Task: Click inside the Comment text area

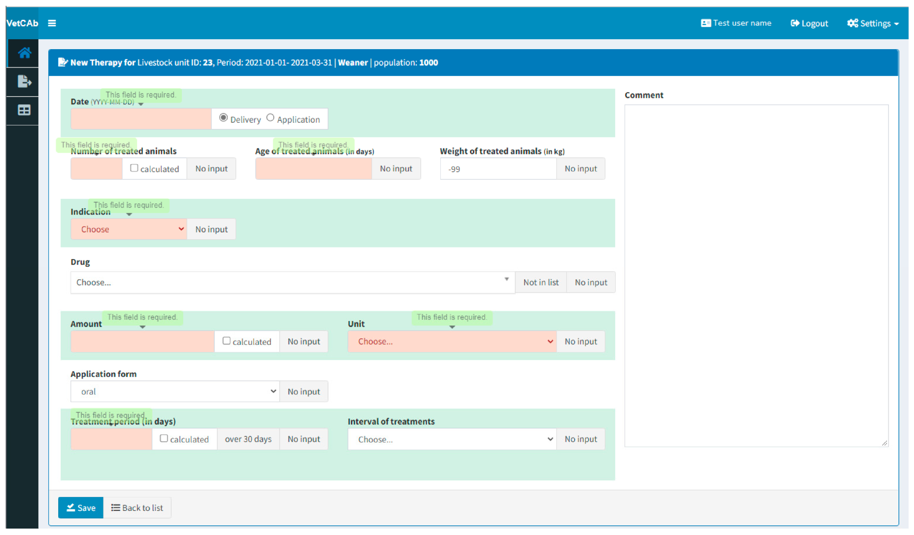Action: [x=756, y=276]
